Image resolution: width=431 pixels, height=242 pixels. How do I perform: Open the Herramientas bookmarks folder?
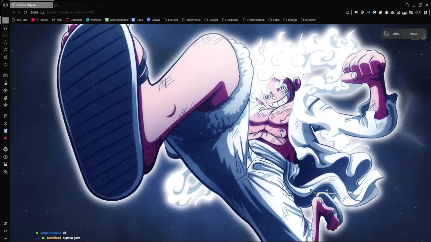254,20
